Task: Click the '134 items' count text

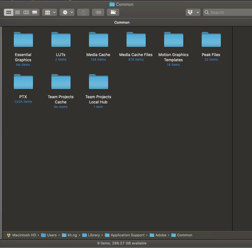Action: pyautogui.click(x=98, y=60)
